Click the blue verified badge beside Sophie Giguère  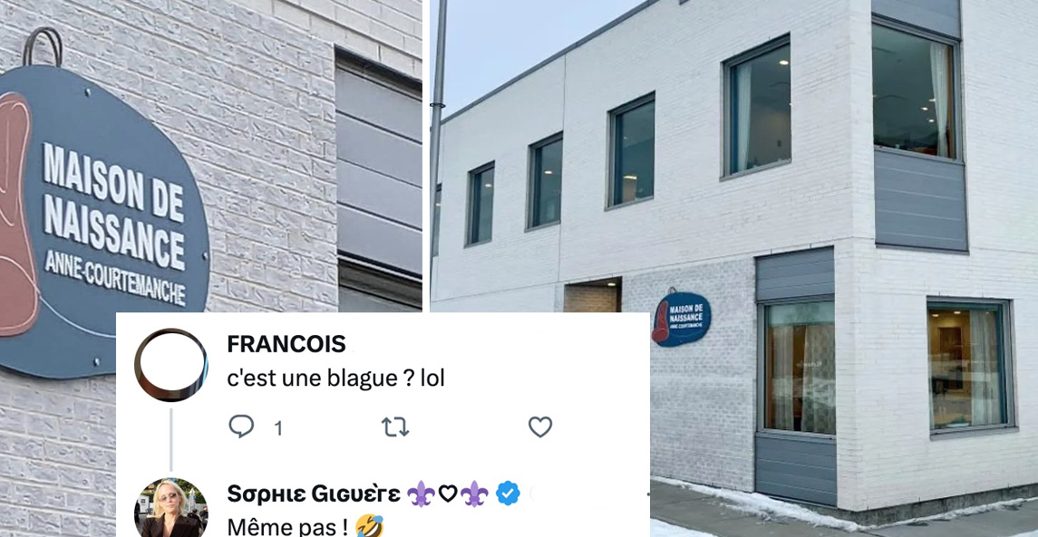[508, 494]
